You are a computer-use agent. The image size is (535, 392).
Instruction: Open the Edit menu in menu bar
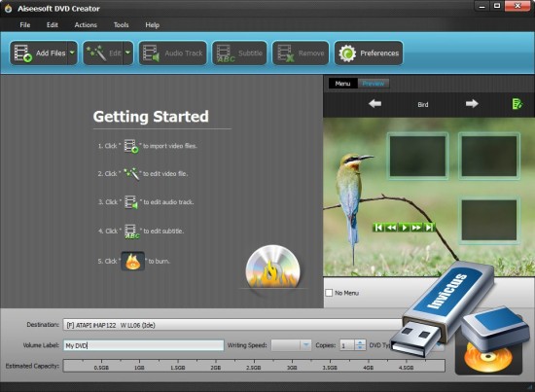(x=53, y=25)
